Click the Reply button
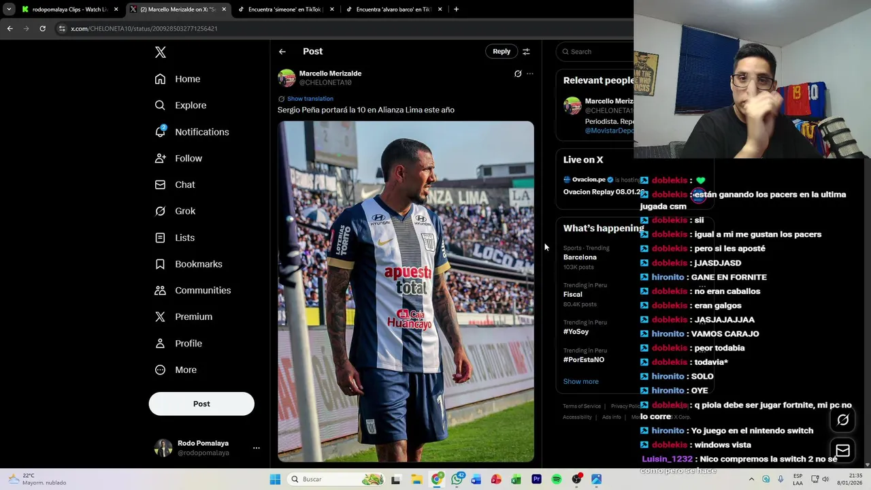Image resolution: width=871 pixels, height=490 pixels. (502, 52)
